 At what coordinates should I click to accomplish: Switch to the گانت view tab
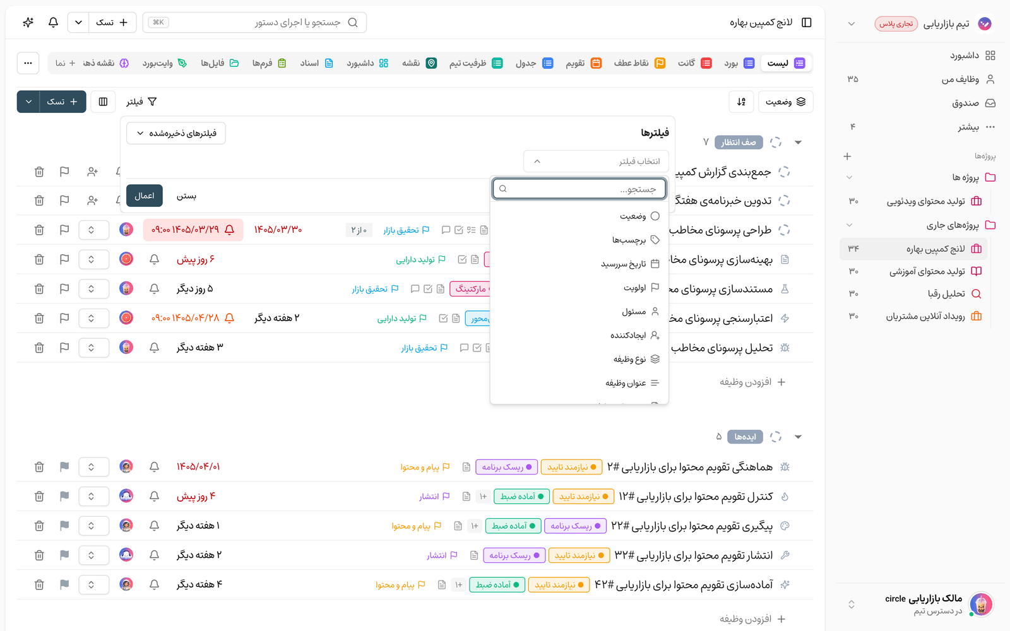[x=694, y=63]
